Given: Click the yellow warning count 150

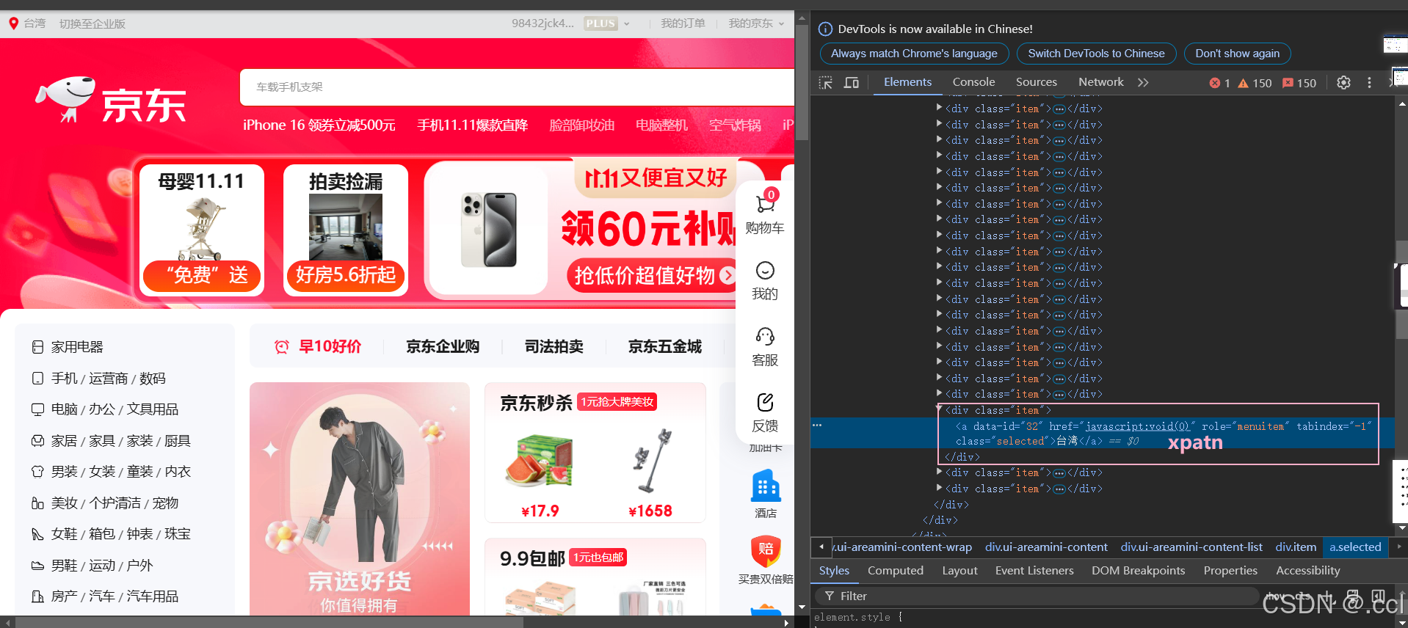Looking at the screenshot, I should pos(1255,83).
